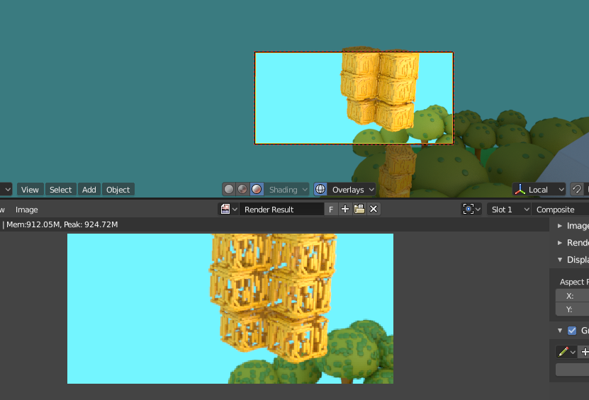
Task: Open the Slot 1 dropdown
Action: pyautogui.click(x=509, y=210)
